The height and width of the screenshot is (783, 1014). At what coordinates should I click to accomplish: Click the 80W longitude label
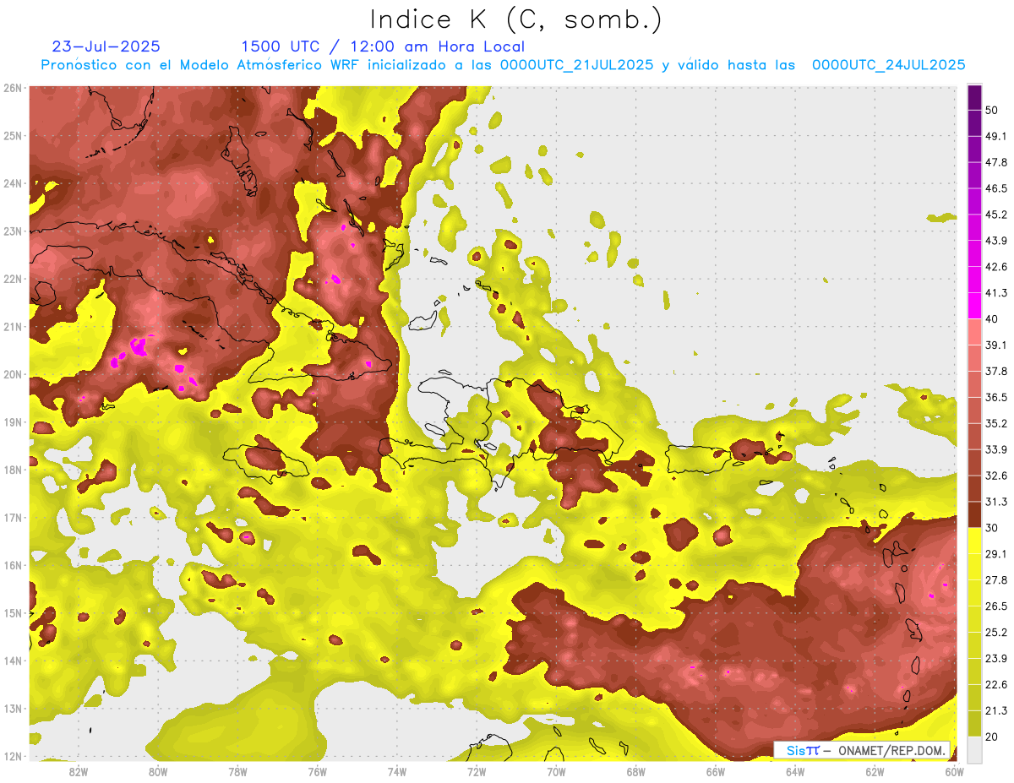pos(158,771)
